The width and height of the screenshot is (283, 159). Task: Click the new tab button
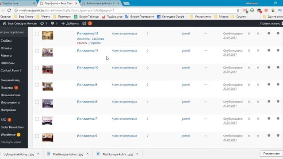[126, 3]
